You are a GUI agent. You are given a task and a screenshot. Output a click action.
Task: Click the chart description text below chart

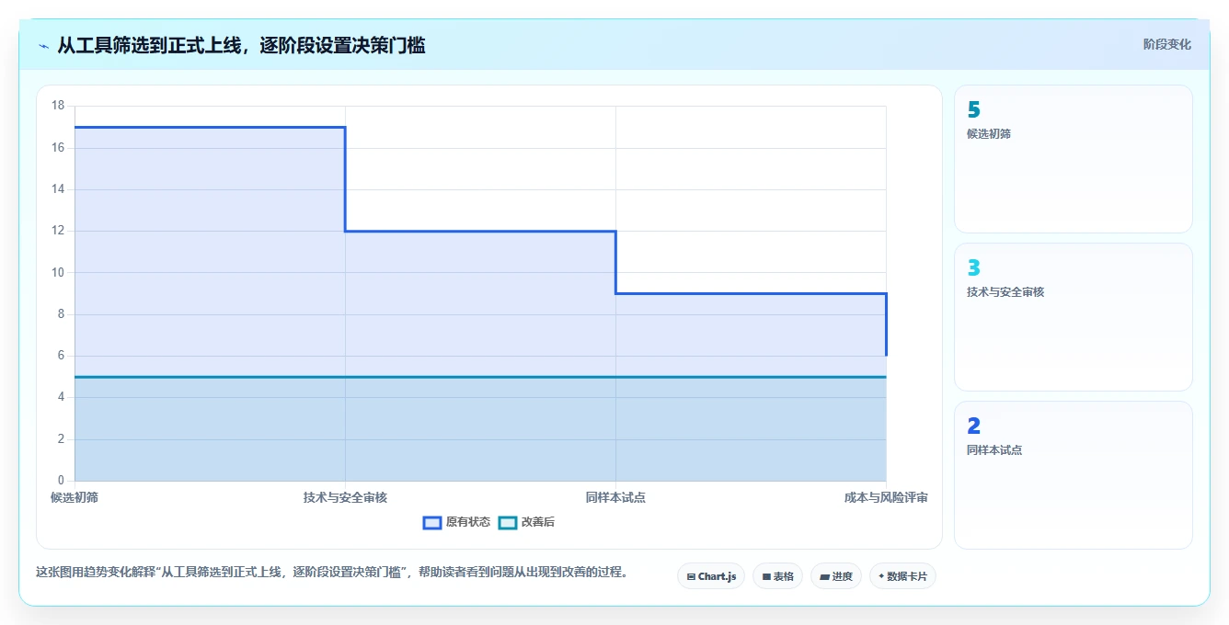[x=333, y=572]
